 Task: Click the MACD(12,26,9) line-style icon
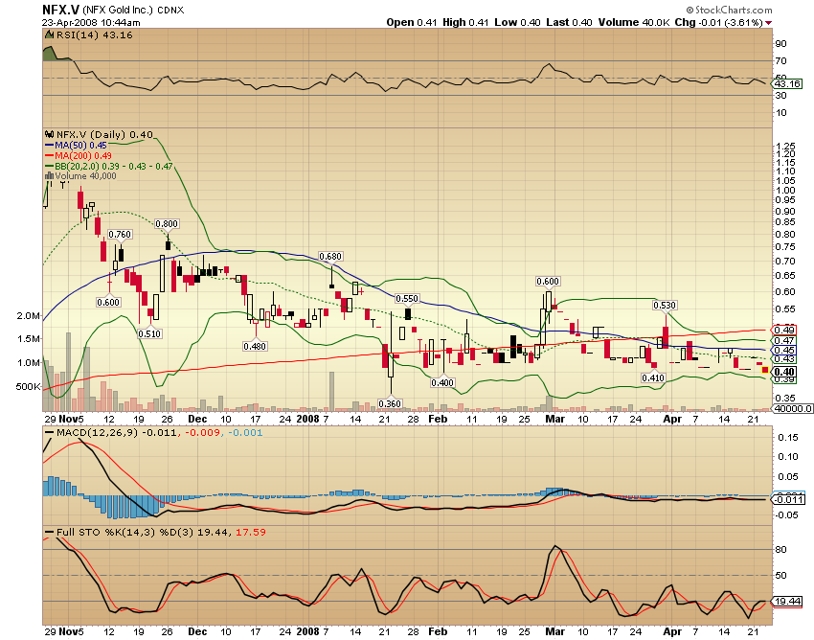50,432
